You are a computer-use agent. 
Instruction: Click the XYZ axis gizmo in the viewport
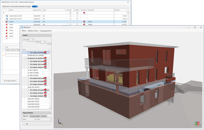point(60,122)
